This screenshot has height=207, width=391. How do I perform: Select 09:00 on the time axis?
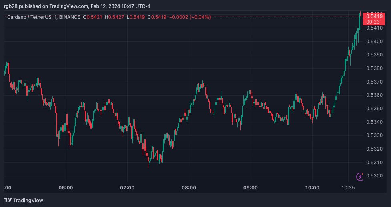click(x=251, y=187)
